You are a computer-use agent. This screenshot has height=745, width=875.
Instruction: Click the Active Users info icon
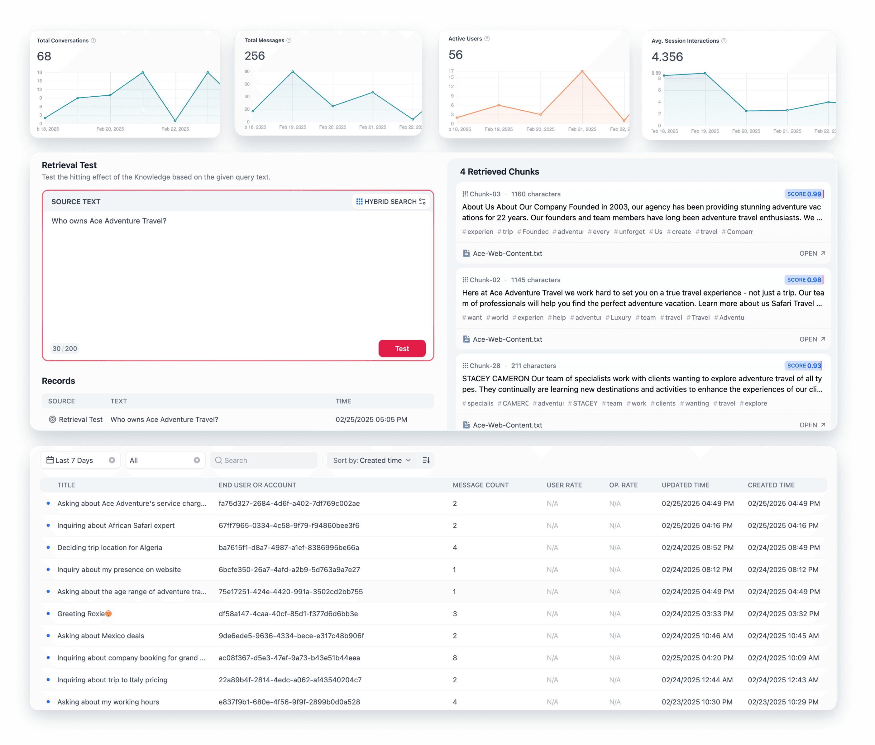point(487,39)
